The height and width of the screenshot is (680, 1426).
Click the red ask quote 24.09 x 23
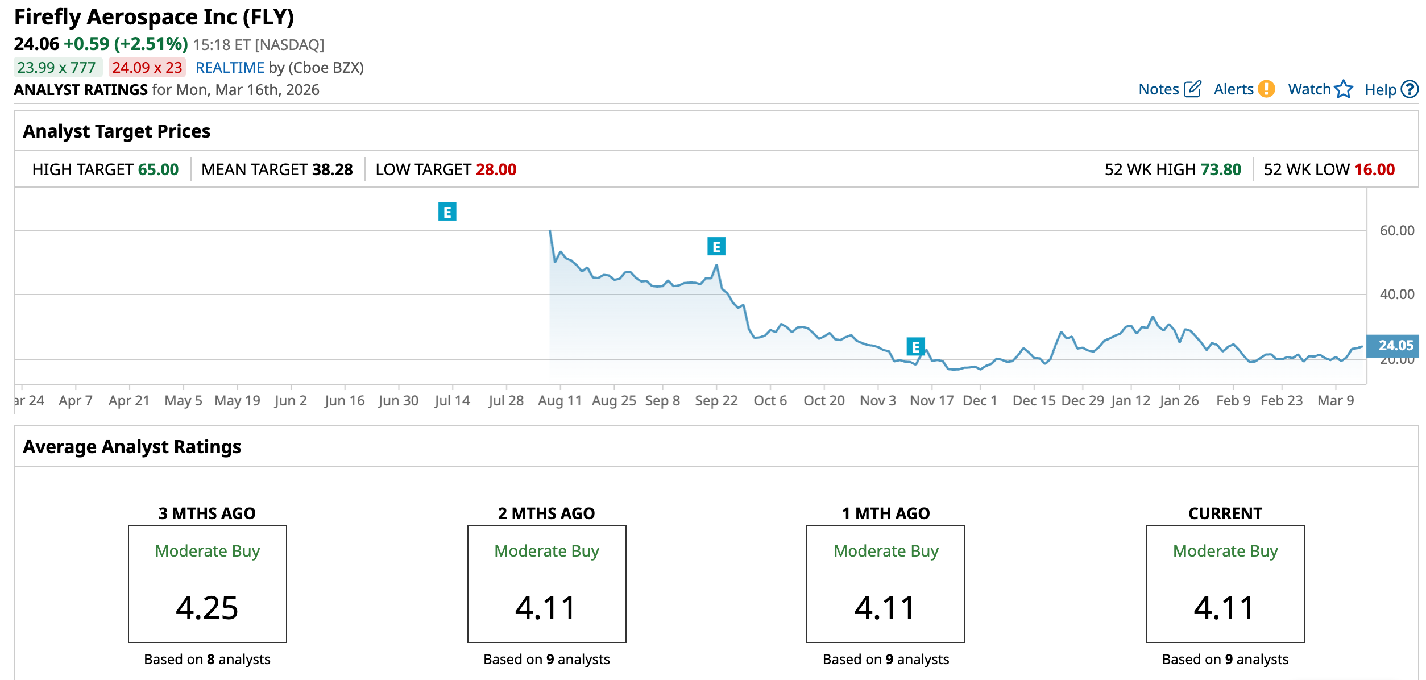point(147,68)
